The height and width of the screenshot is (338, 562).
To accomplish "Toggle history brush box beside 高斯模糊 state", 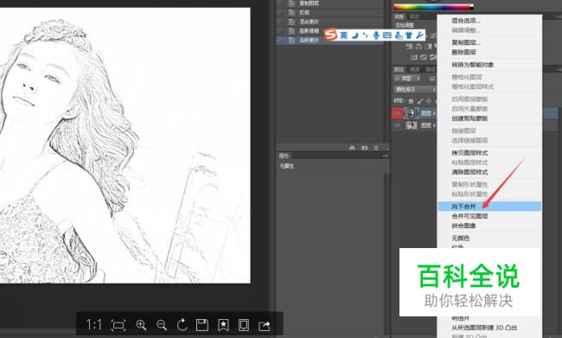I will point(281,31).
